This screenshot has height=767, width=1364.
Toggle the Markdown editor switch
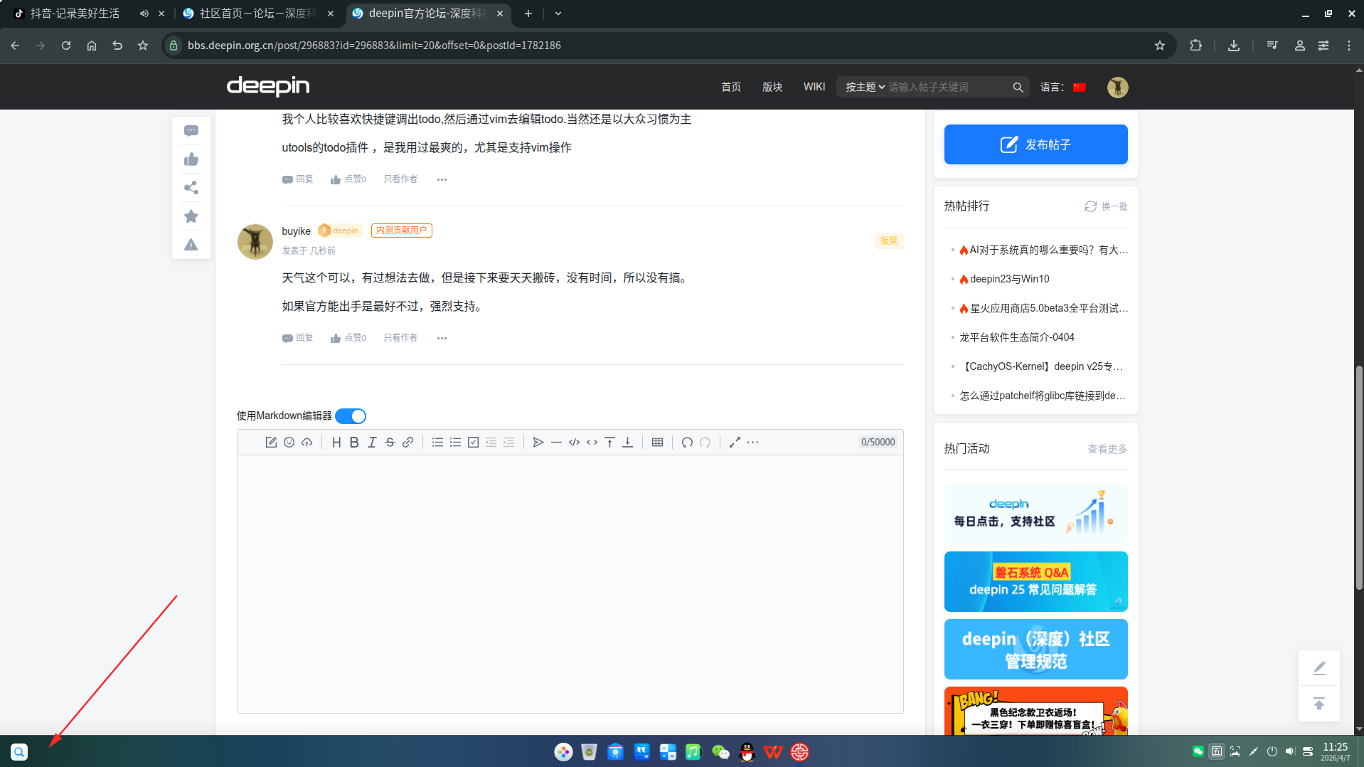351,416
